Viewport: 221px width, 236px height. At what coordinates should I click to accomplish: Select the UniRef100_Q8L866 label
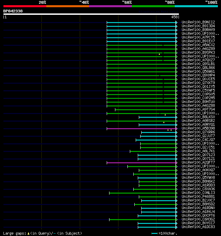click(198, 68)
